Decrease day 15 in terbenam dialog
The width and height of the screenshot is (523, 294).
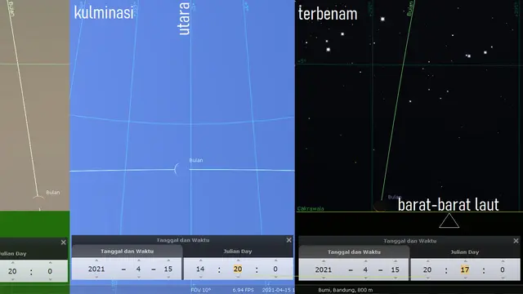pos(396,278)
